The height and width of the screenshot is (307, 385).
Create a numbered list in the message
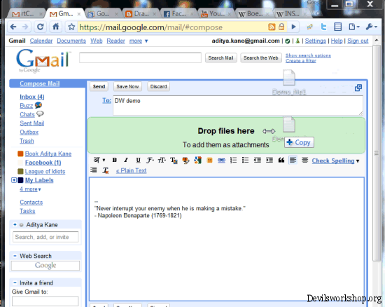(233, 161)
